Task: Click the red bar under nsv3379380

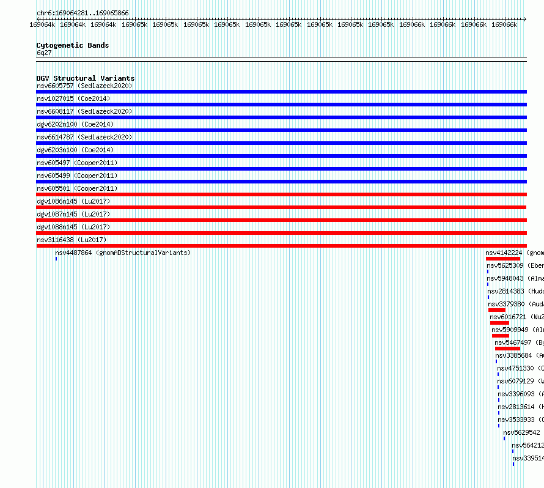Action: click(x=497, y=310)
